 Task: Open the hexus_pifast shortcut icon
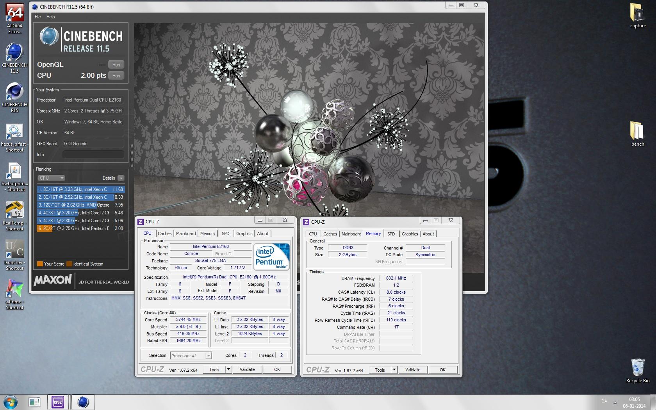[14, 137]
